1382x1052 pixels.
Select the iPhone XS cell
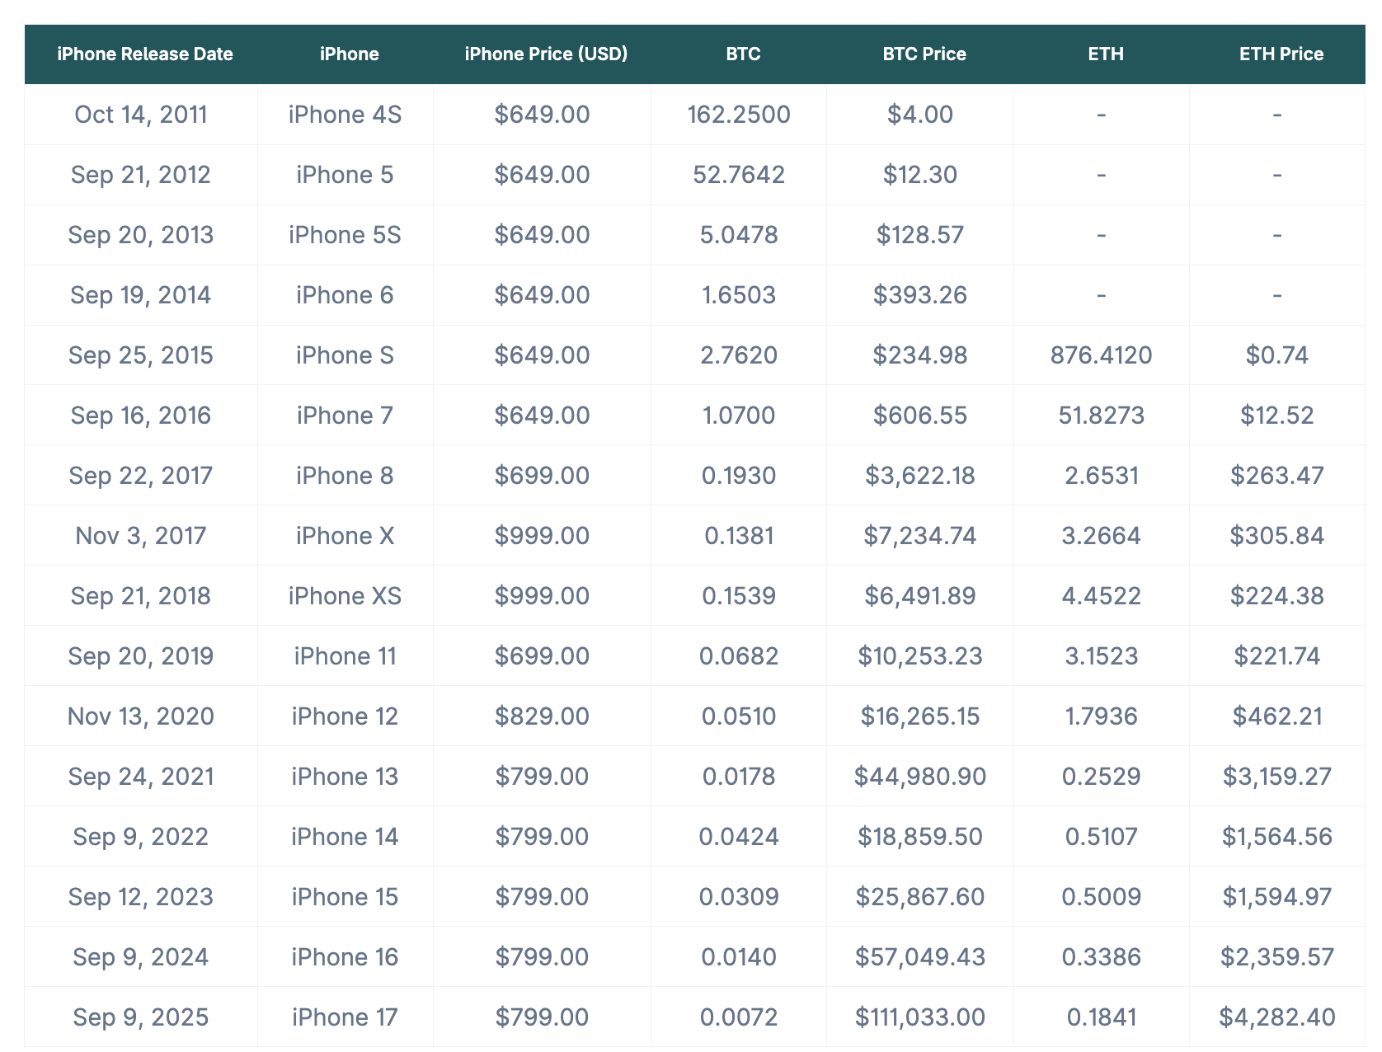pyautogui.click(x=345, y=596)
